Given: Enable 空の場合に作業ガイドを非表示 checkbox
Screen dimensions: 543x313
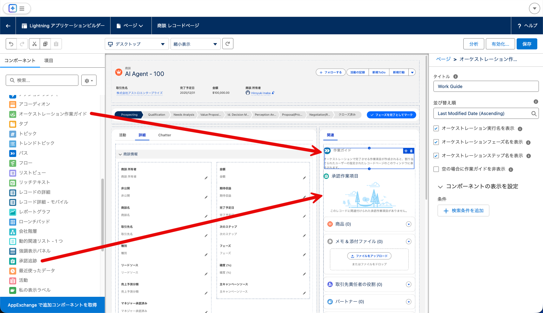Looking at the screenshot, I should point(436,169).
